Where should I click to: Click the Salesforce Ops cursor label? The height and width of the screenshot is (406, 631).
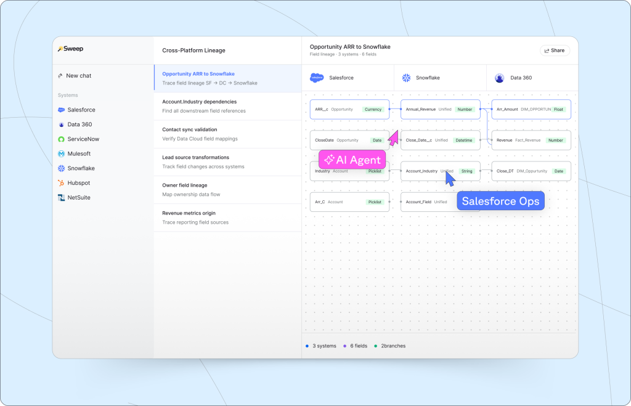click(x=500, y=201)
